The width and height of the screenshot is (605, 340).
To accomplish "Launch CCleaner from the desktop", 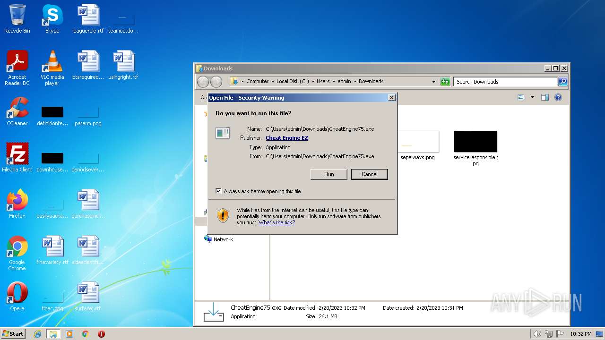I will (x=17, y=111).
